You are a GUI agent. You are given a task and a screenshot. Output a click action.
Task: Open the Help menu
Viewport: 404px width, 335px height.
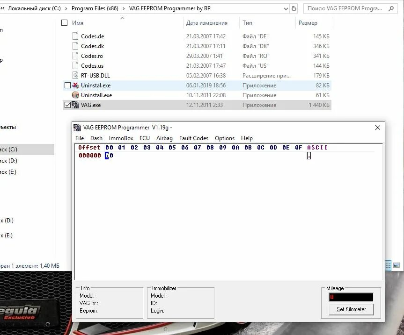coord(247,138)
